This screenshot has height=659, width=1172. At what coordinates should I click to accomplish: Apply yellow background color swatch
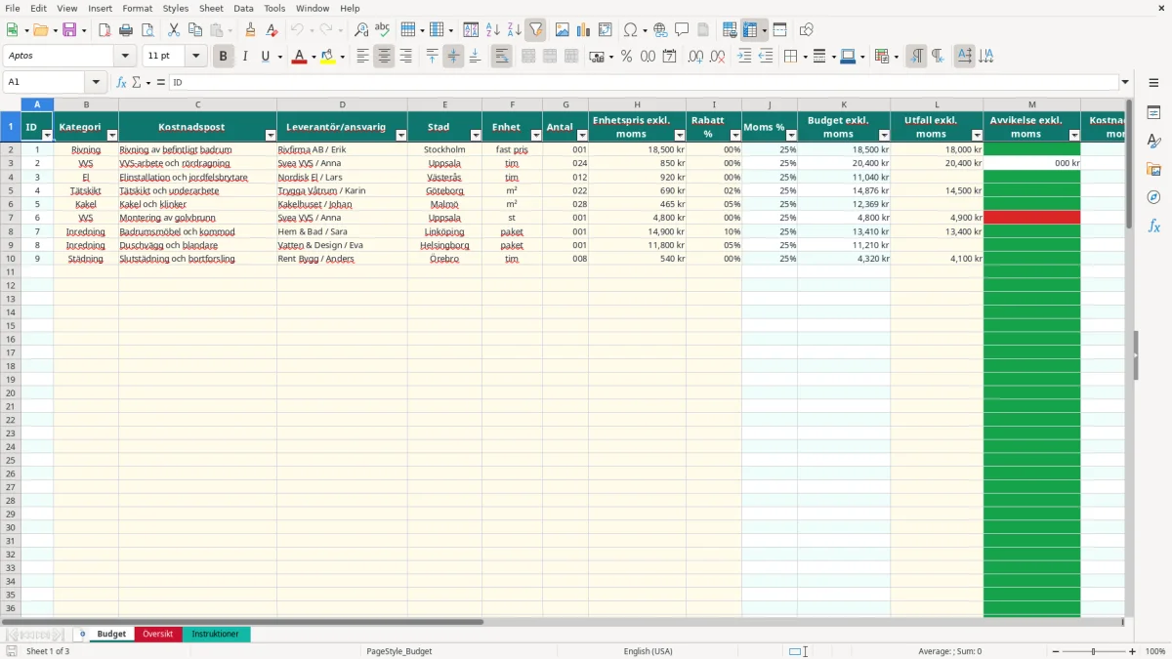coord(328,57)
